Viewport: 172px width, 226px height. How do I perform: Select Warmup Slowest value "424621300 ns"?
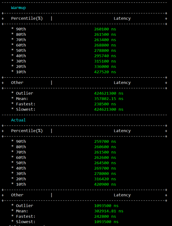tap(109, 109)
